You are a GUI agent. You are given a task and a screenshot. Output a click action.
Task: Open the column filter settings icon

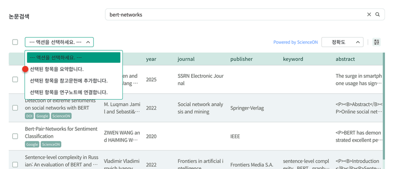coord(376,42)
